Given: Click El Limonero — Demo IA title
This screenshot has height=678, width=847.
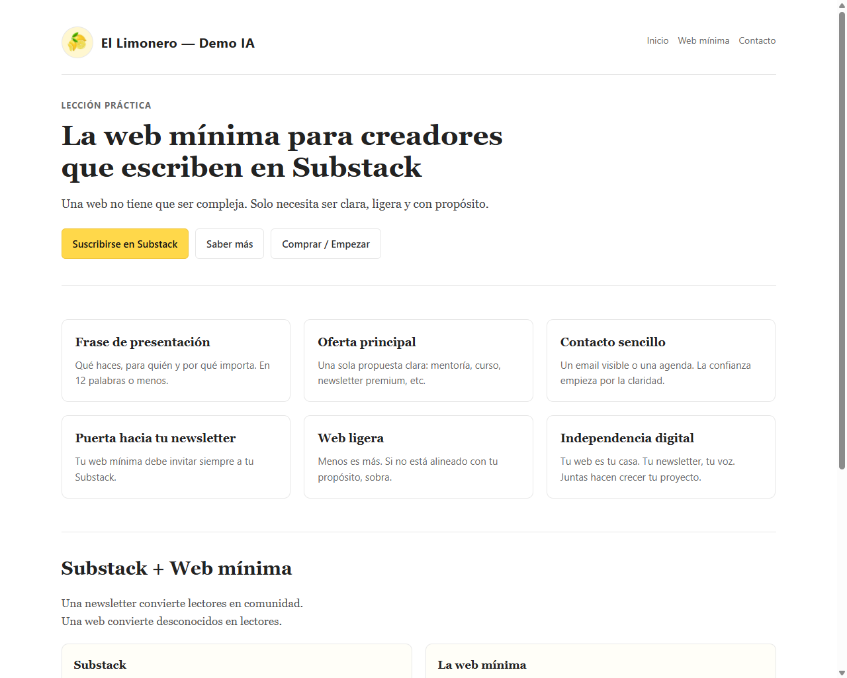Looking at the screenshot, I should 177,43.
